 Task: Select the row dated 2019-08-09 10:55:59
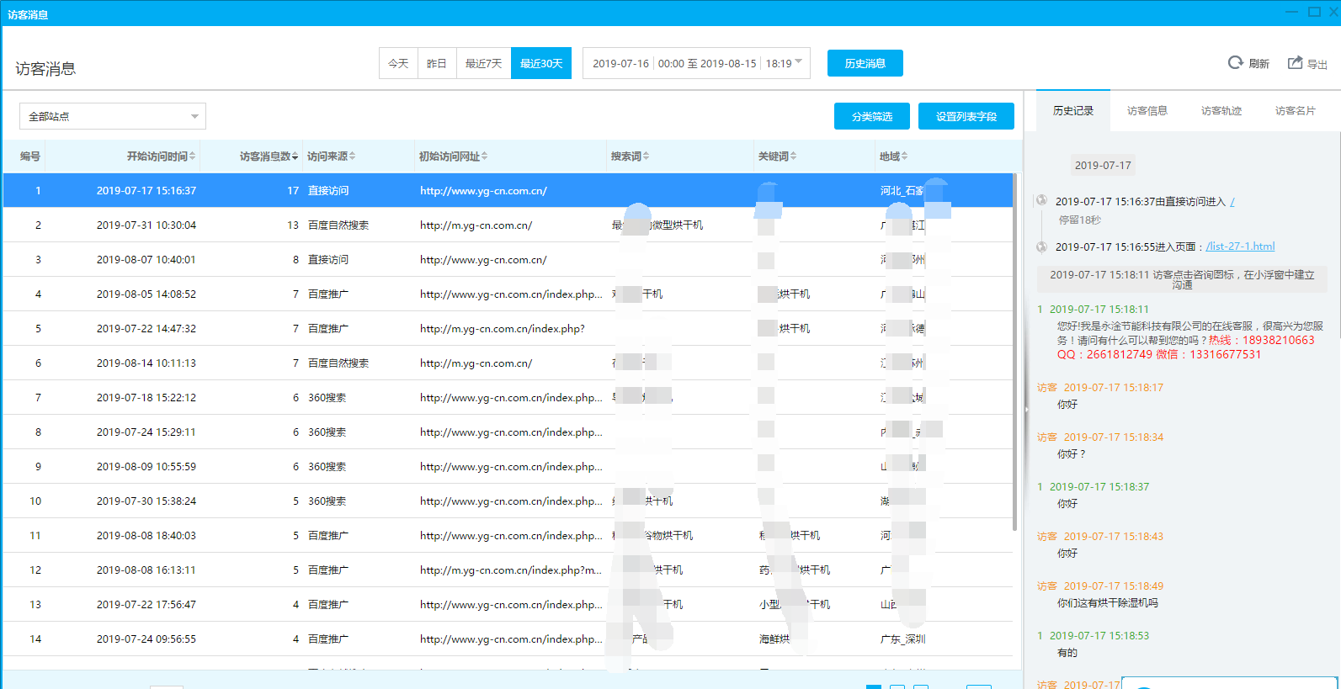(508, 466)
